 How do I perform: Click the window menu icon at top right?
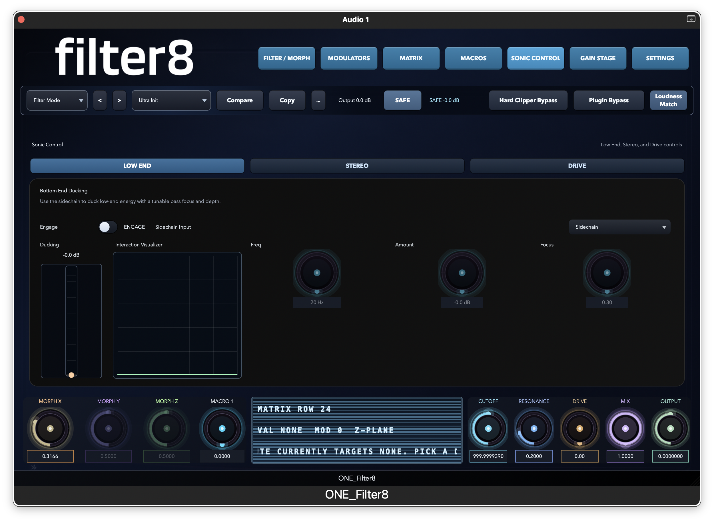pyautogui.click(x=691, y=19)
